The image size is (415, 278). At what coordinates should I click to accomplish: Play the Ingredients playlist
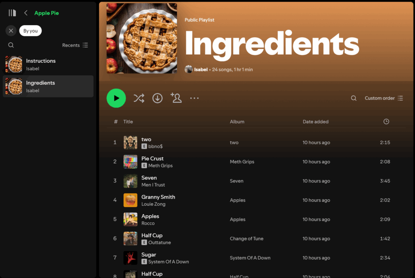pos(116,98)
